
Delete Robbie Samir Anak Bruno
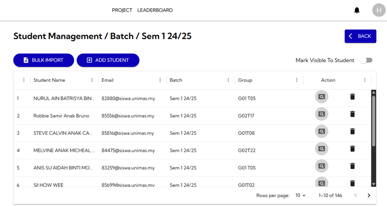pyautogui.click(x=353, y=114)
